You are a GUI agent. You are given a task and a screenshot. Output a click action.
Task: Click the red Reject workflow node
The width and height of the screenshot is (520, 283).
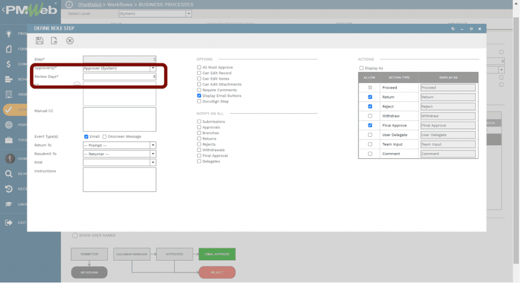tap(217, 272)
